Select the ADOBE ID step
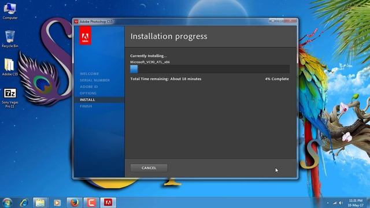The image size is (370, 208). tap(88, 87)
